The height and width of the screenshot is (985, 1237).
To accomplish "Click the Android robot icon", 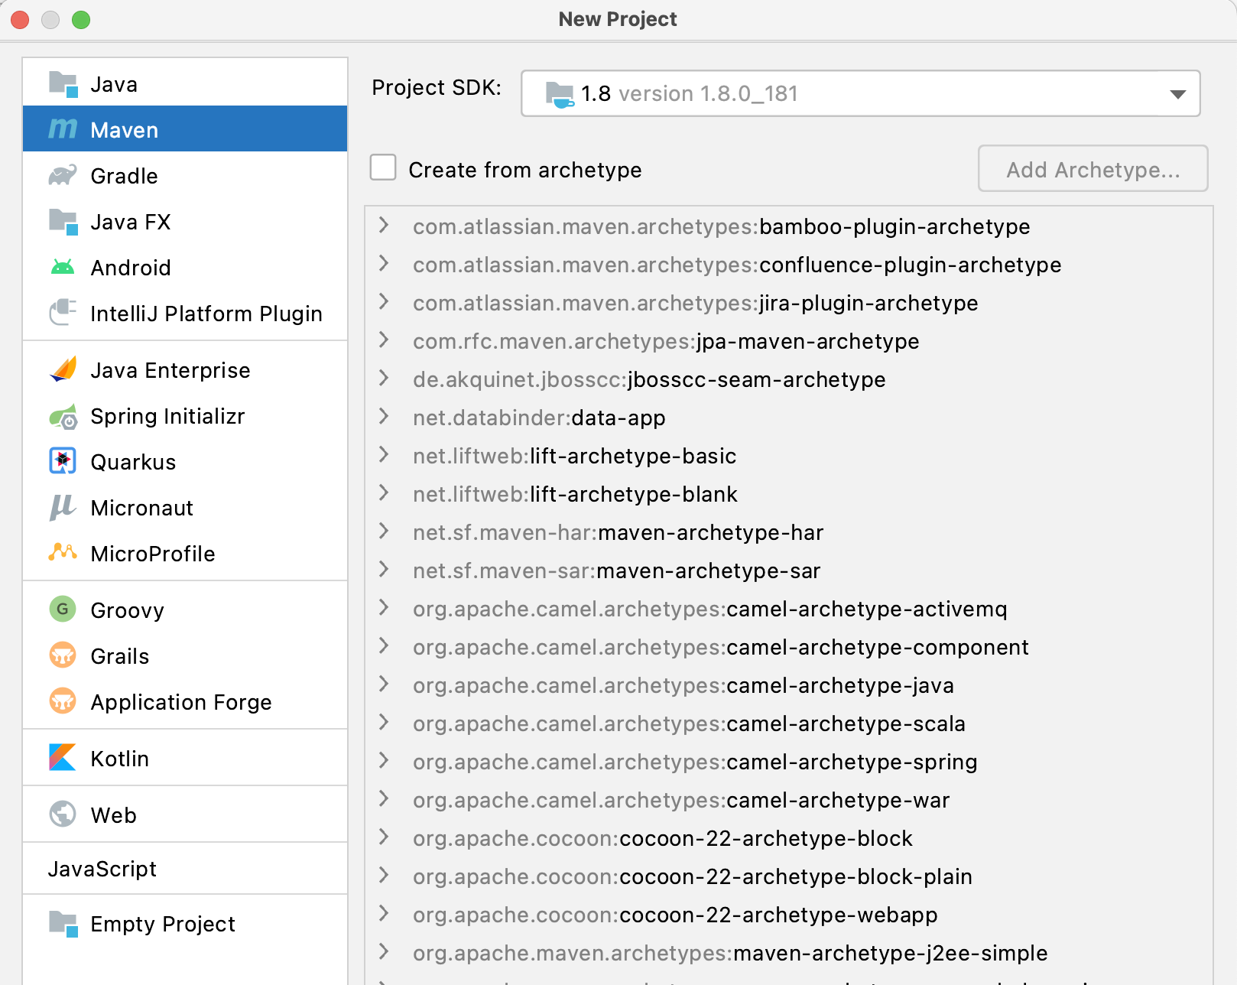I will coord(63,268).
